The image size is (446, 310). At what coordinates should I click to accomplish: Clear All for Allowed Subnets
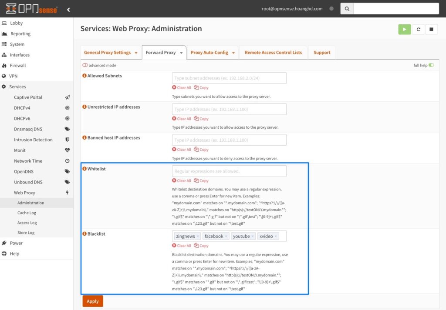[x=182, y=87]
